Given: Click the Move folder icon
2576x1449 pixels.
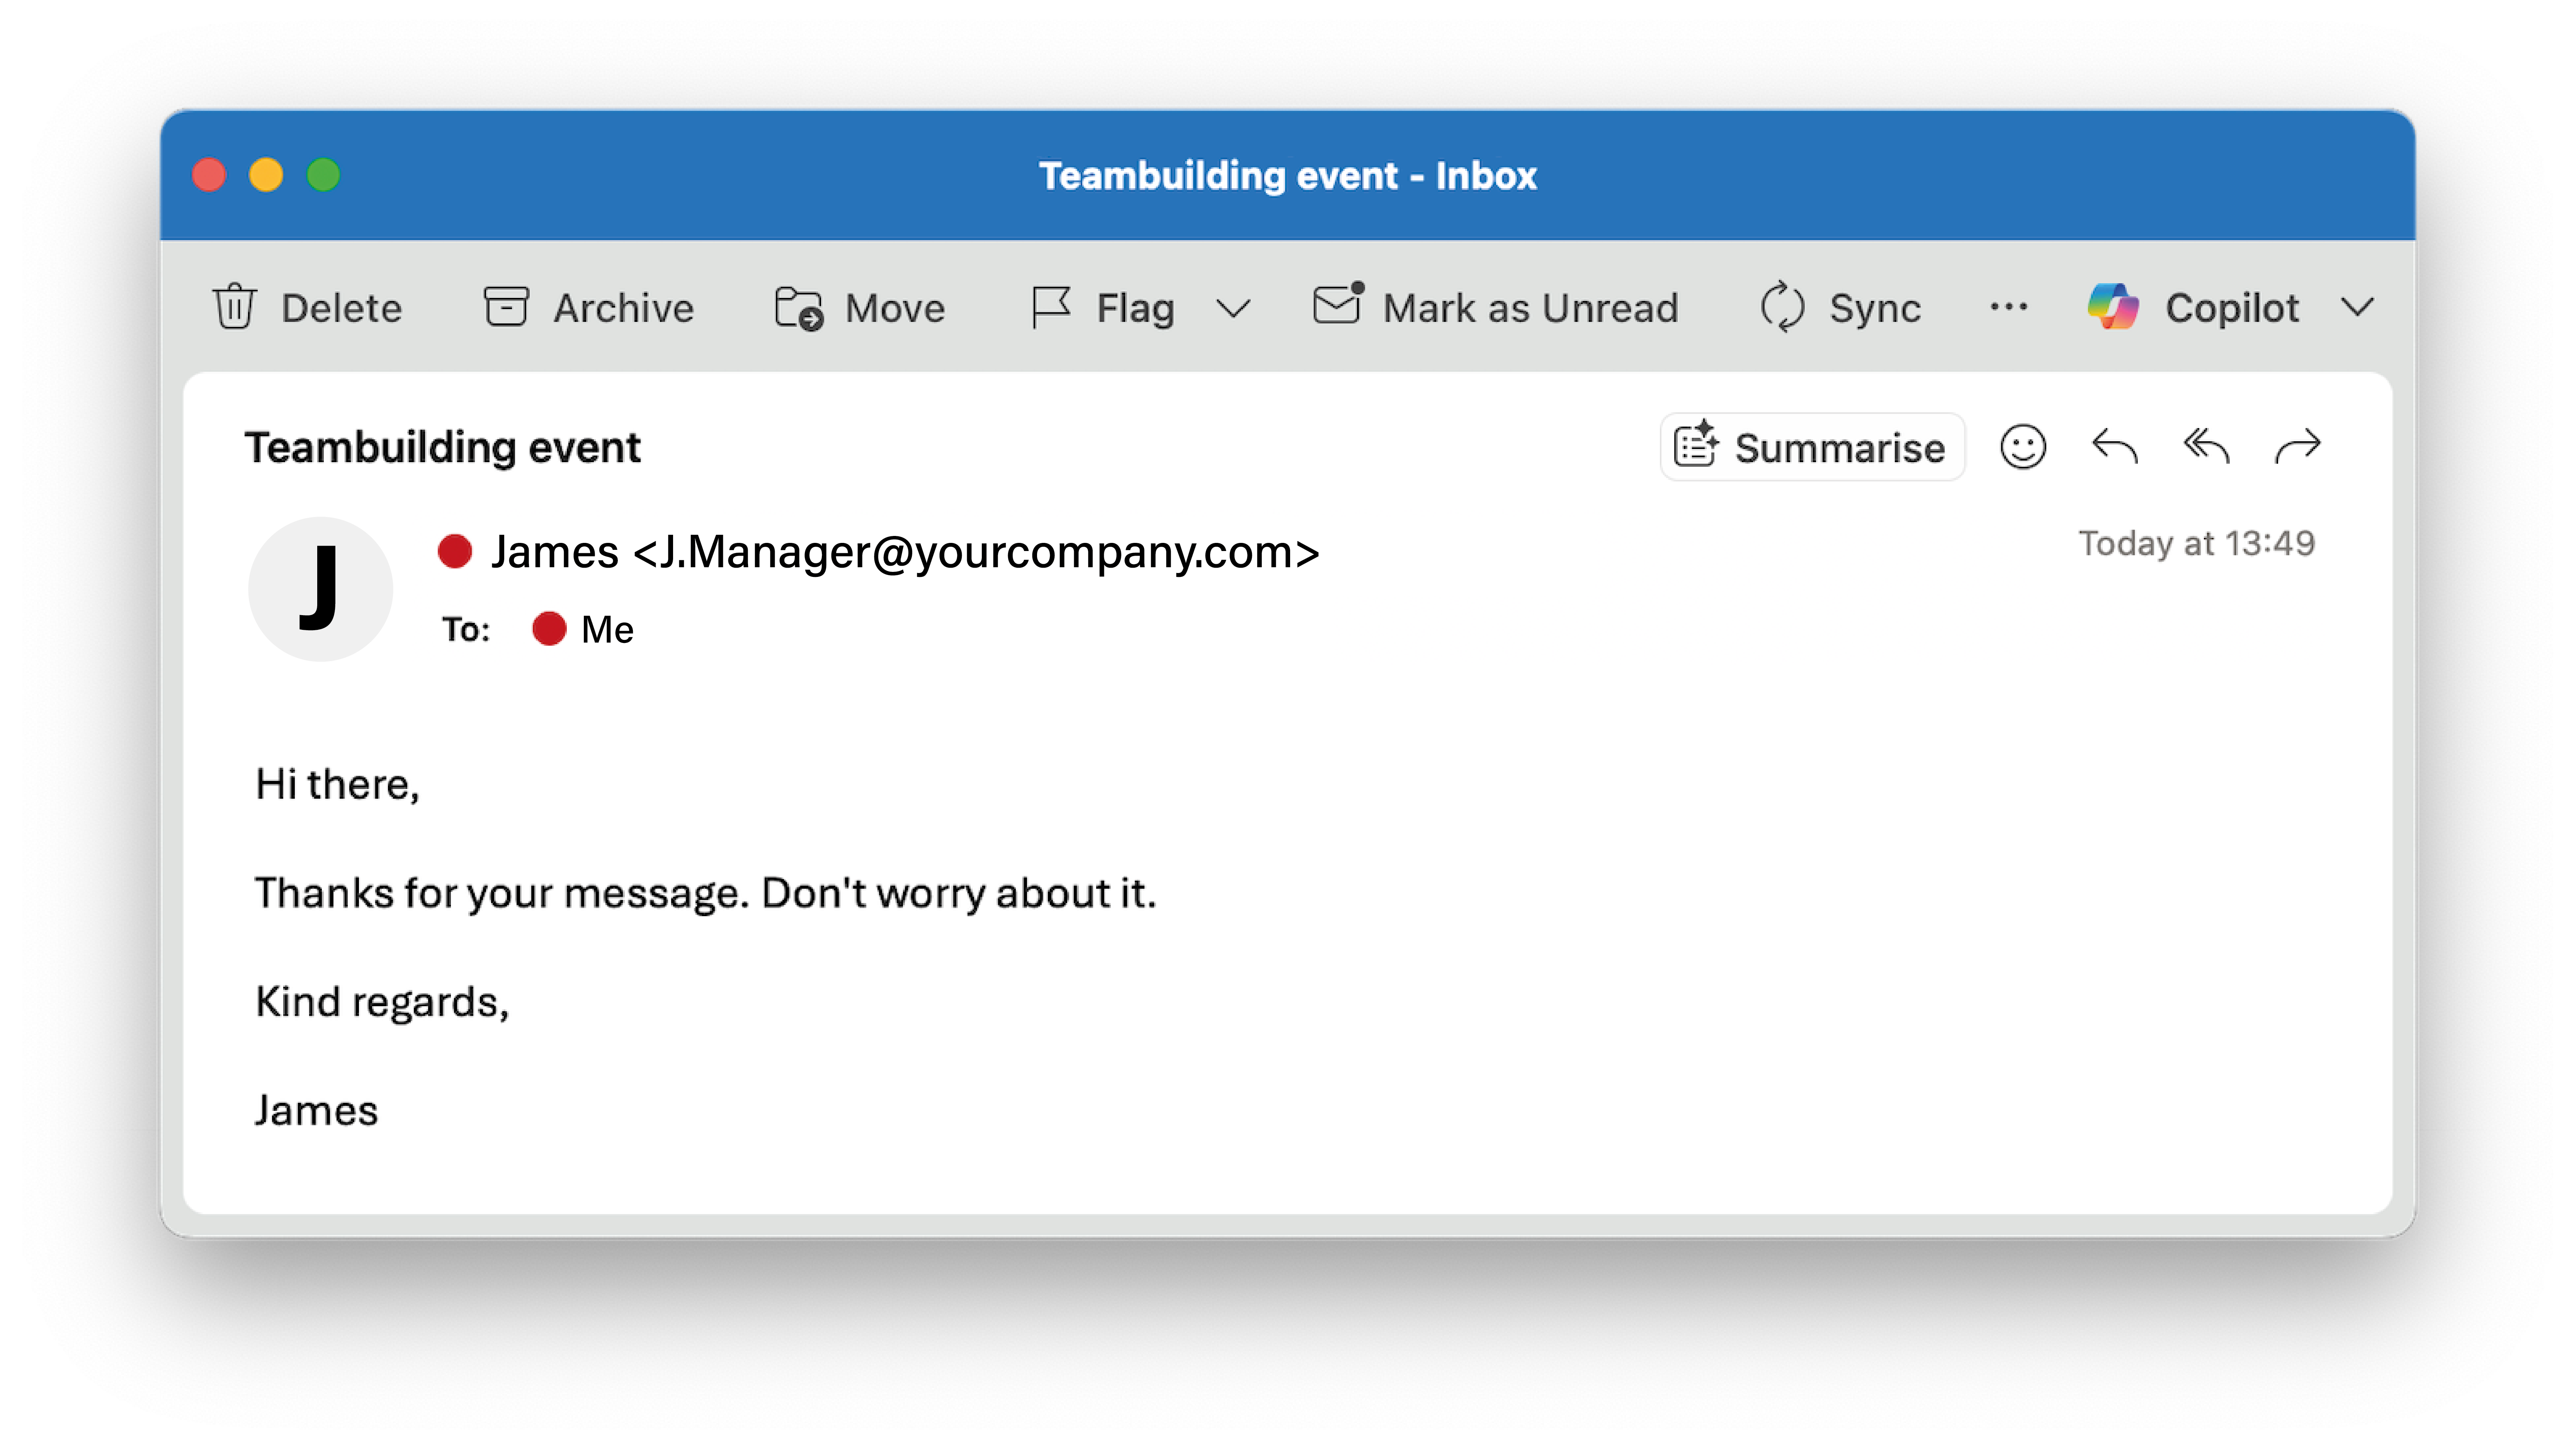Looking at the screenshot, I should click(x=798, y=307).
